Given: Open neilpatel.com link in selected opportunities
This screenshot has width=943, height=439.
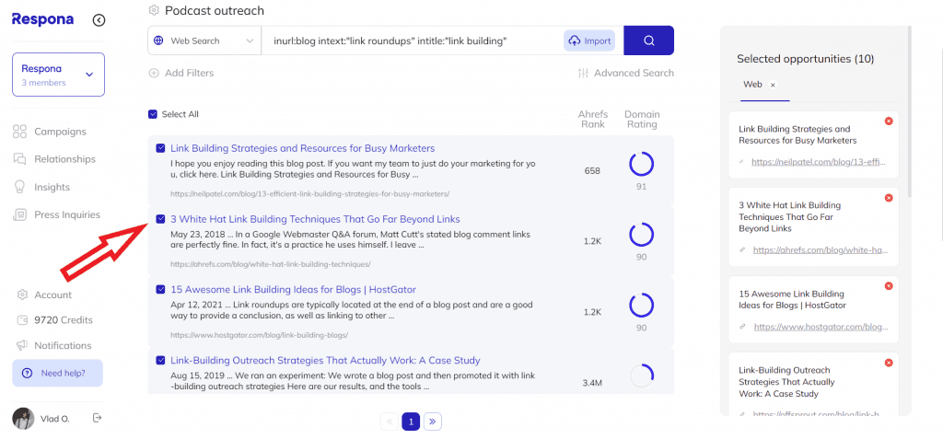Looking at the screenshot, I should 819,162.
